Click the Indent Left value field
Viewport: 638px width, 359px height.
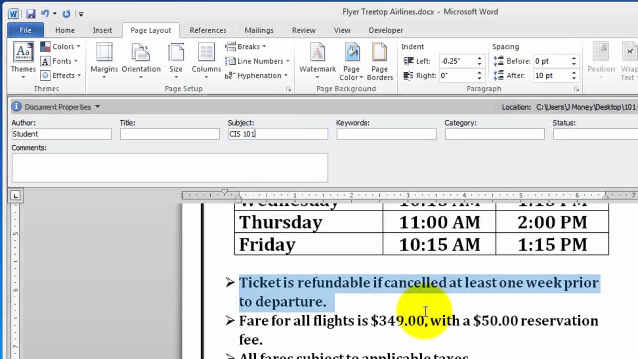click(x=457, y=61)
